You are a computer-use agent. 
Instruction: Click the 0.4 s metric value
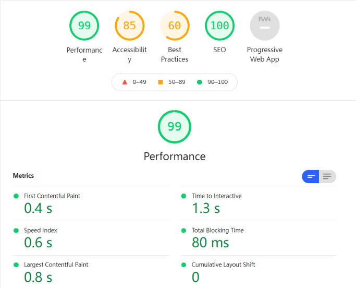click(x=38, y=208)
